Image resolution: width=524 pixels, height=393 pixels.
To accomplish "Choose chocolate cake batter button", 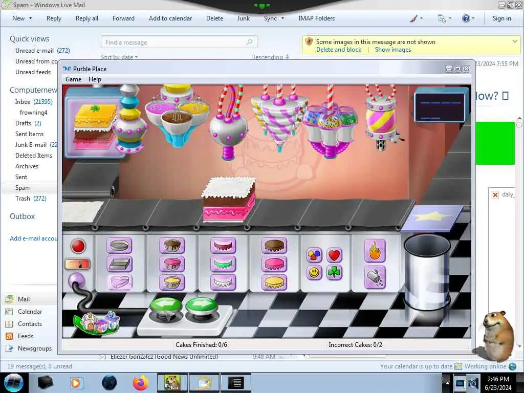I will click(172, 246).
